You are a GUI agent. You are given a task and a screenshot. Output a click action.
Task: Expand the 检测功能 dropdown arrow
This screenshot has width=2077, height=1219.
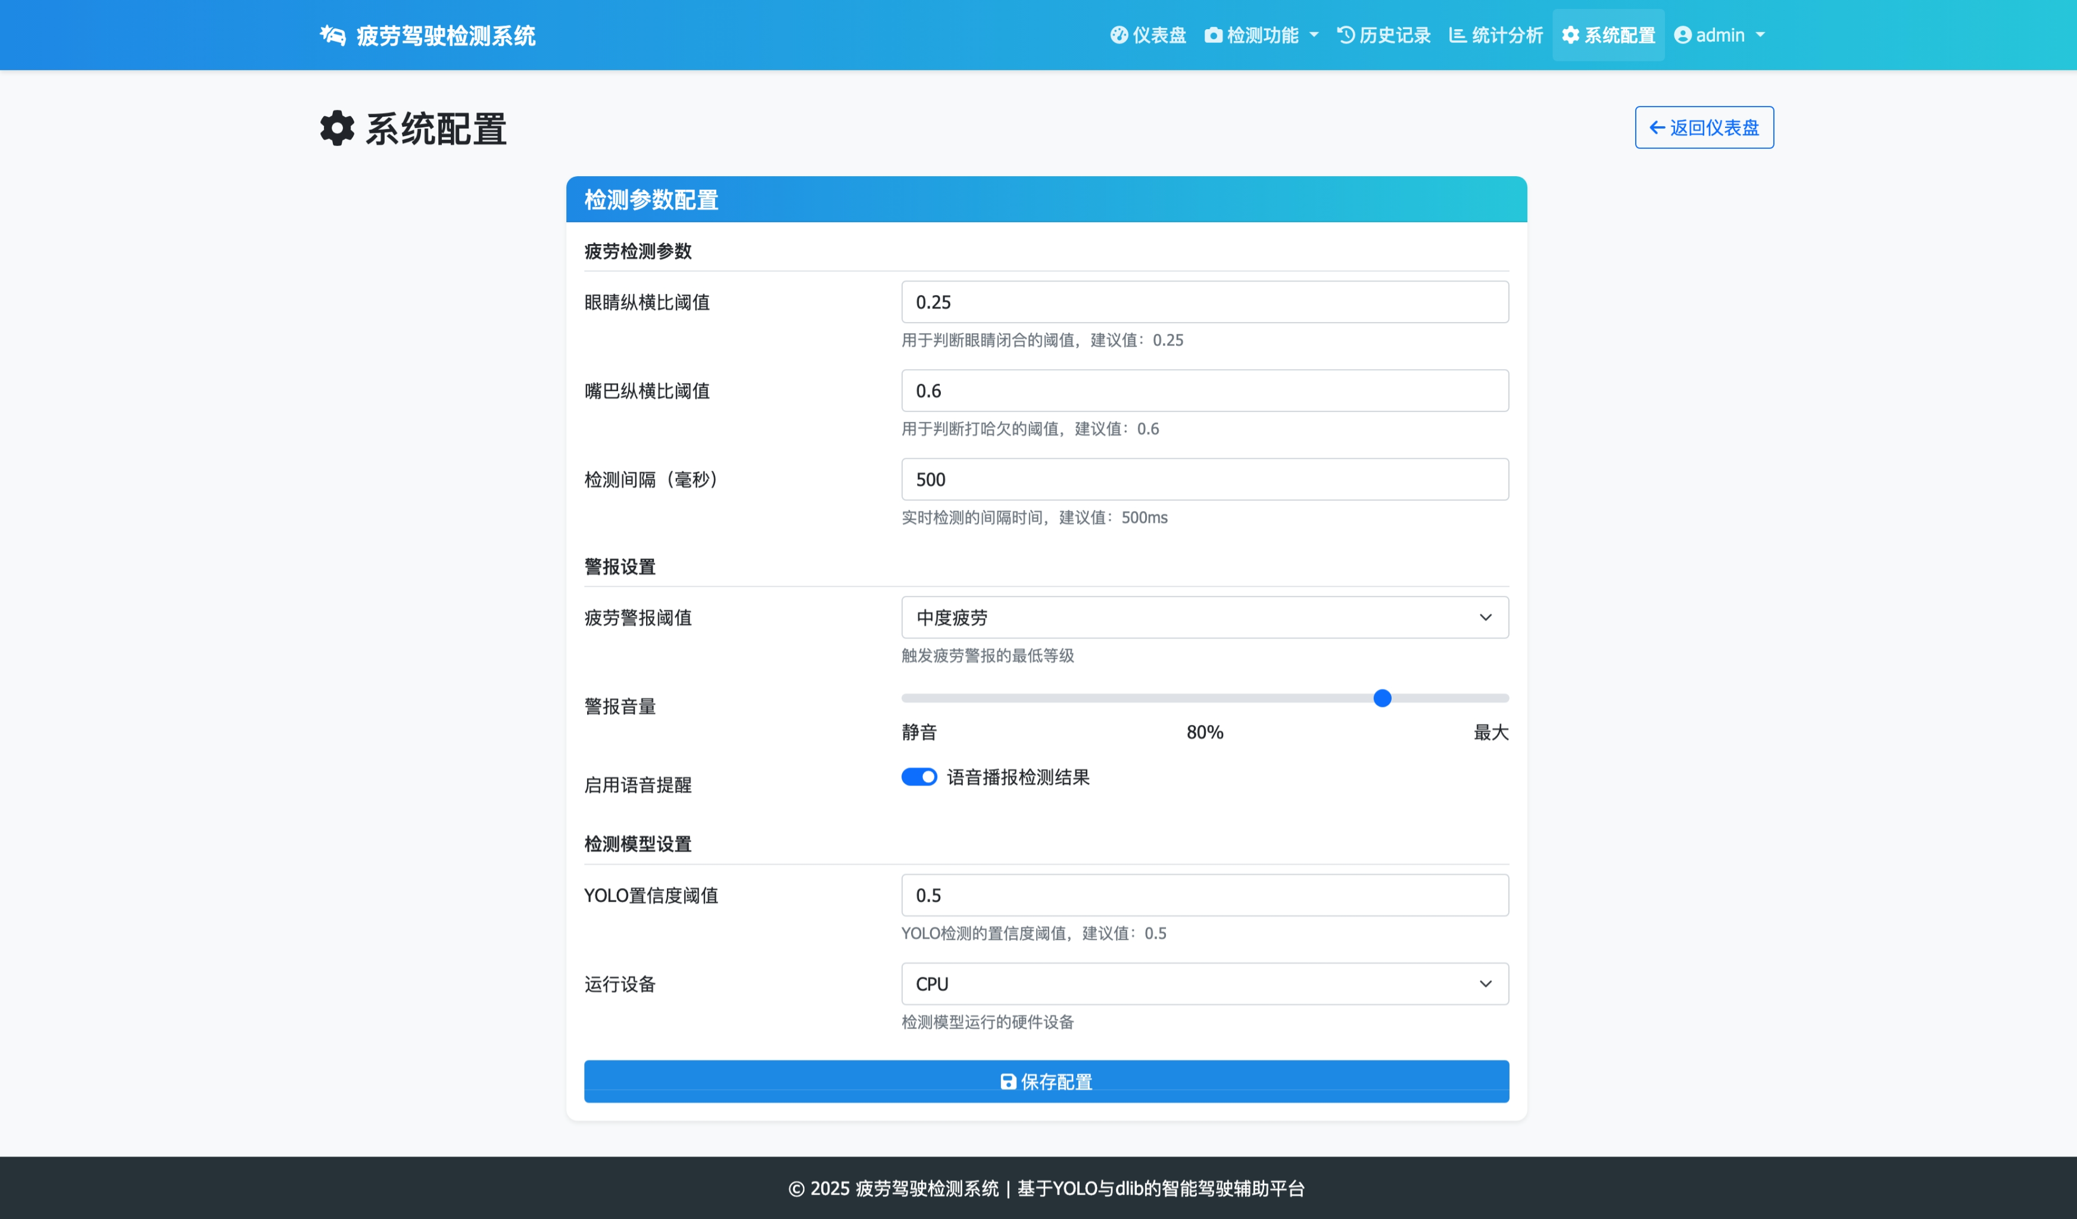click(x=1314, y=36)
